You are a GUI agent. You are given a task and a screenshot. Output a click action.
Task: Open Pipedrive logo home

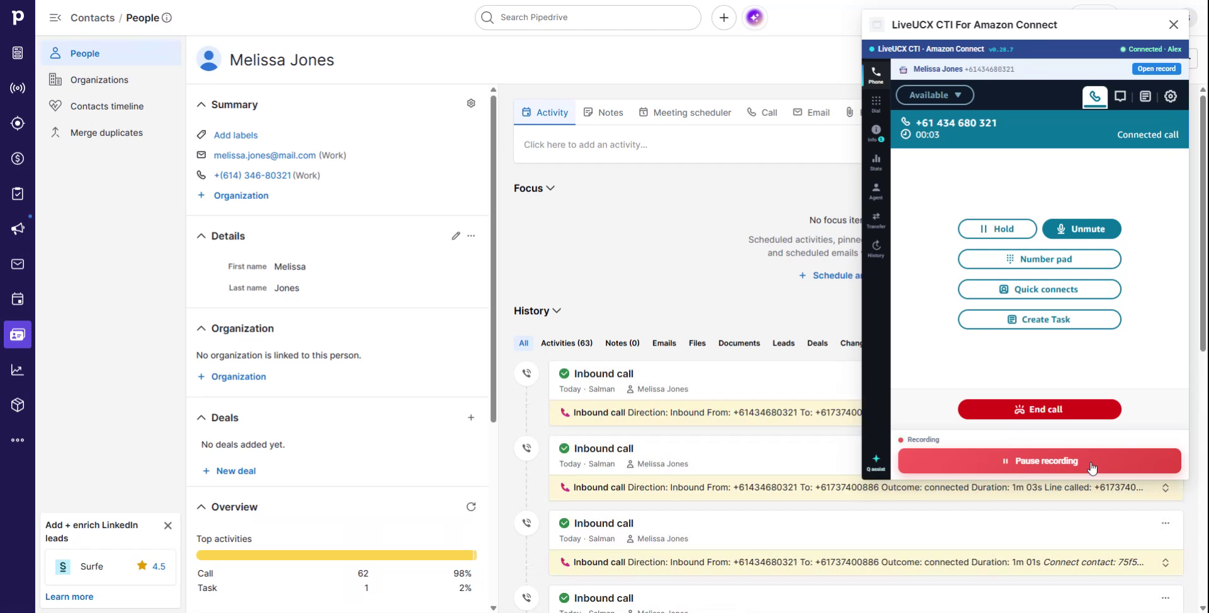(18, 18)
